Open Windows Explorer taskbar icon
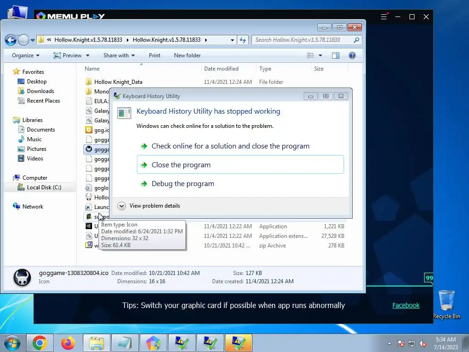 tap(96, 343)
